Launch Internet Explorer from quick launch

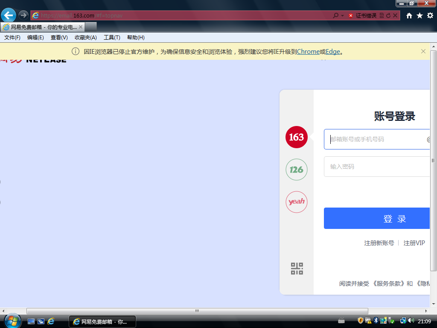pos(51,321)
